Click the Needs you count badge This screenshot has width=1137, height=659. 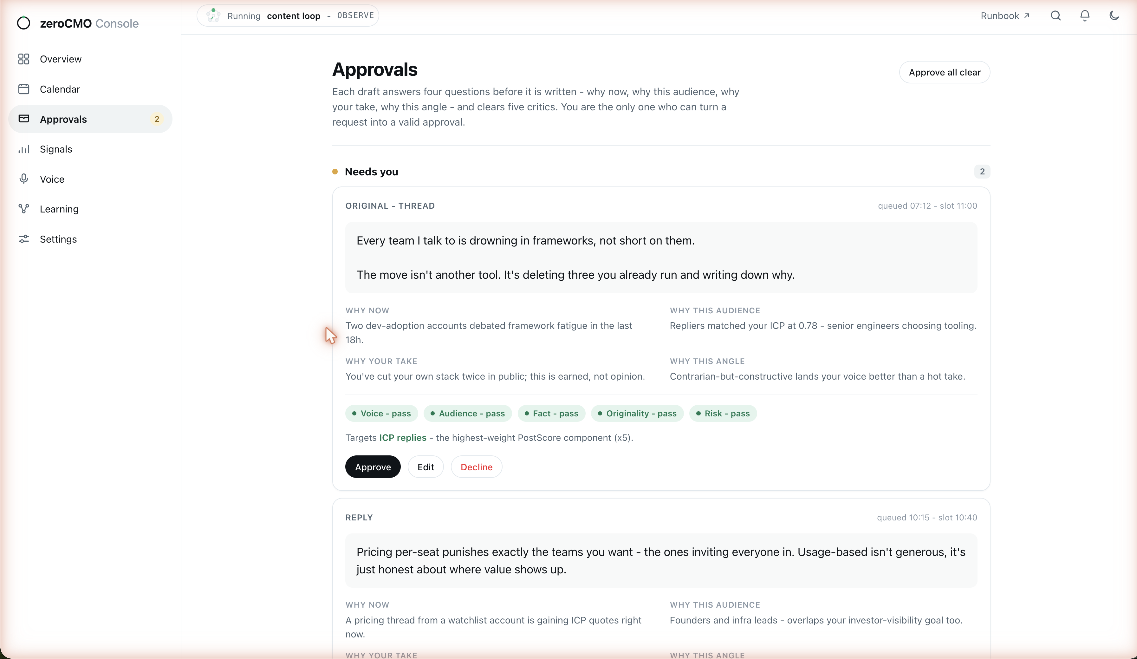982,172
